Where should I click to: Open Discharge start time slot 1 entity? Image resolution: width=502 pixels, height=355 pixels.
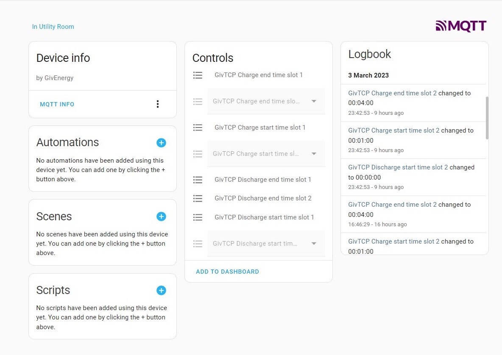pyautogui.click(x=264, y=217)
